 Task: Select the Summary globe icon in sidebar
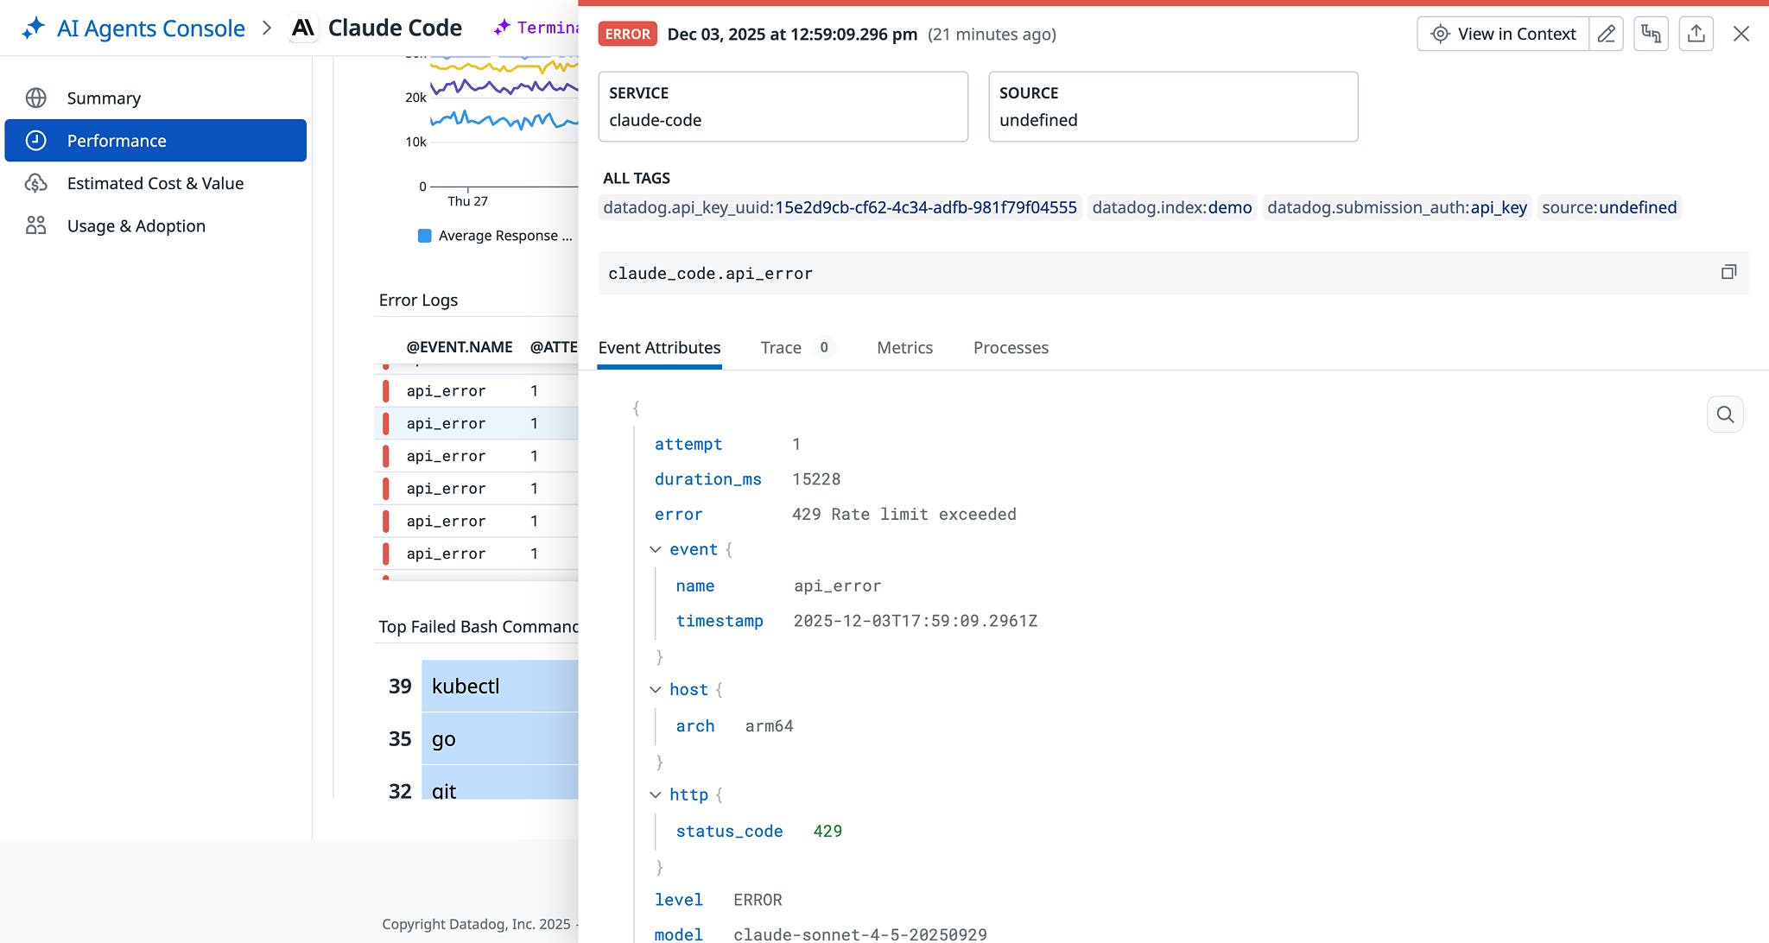35,98
